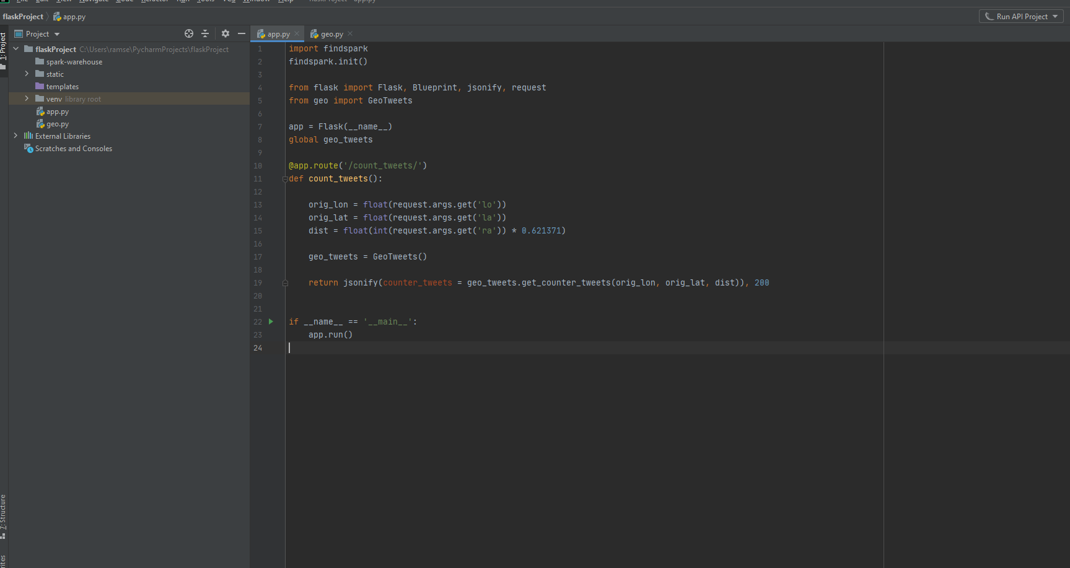Collapse all nodes in Project panel
The image size is (1070, 568).
point(205,33)
